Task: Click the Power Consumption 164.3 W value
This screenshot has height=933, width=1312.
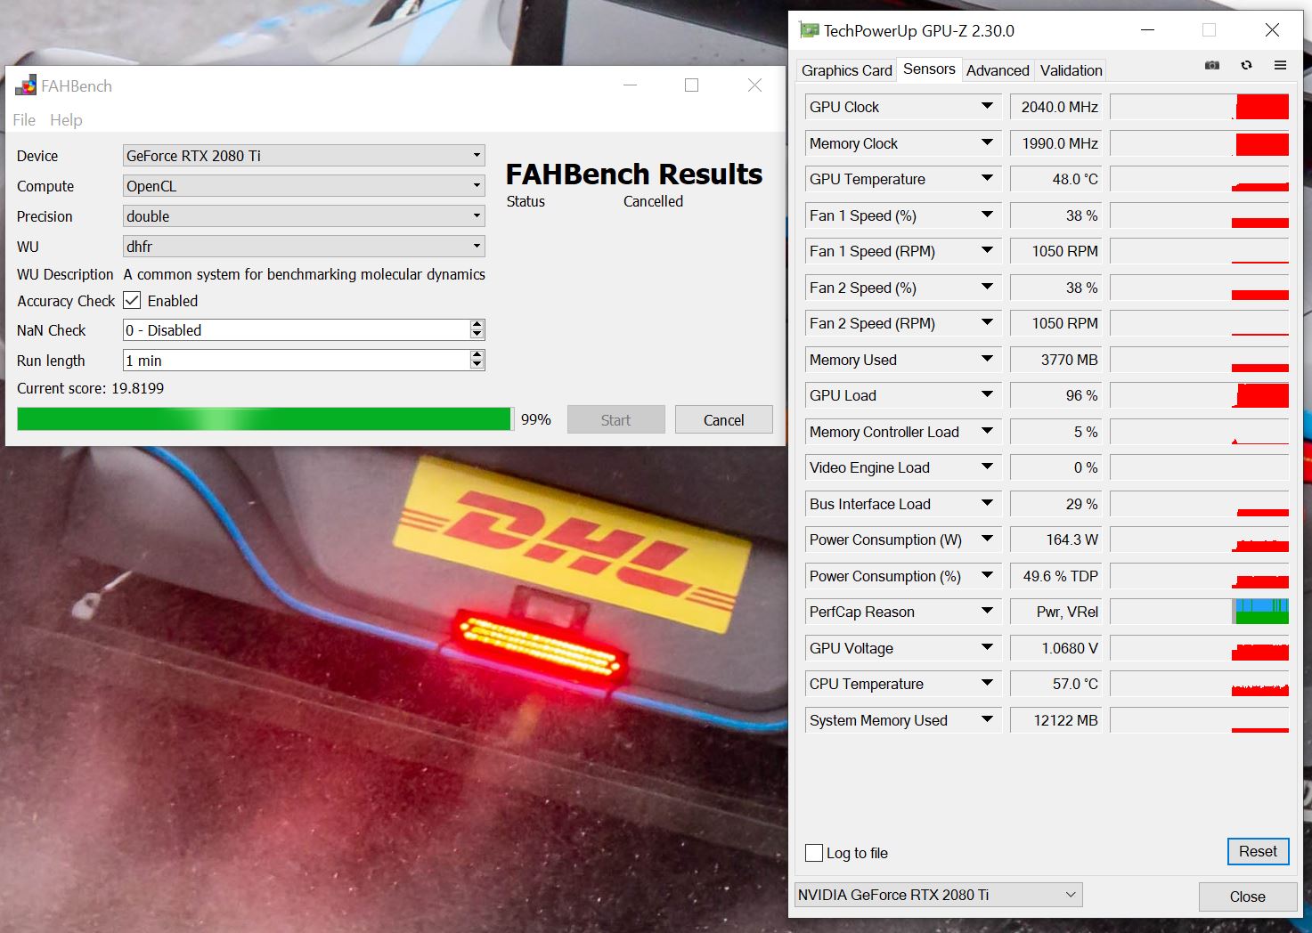Action: pyautogui.click(x=1055, y=540)
